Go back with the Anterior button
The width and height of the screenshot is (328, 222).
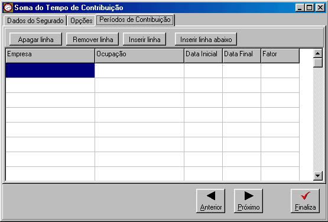[x=211, y=201]
